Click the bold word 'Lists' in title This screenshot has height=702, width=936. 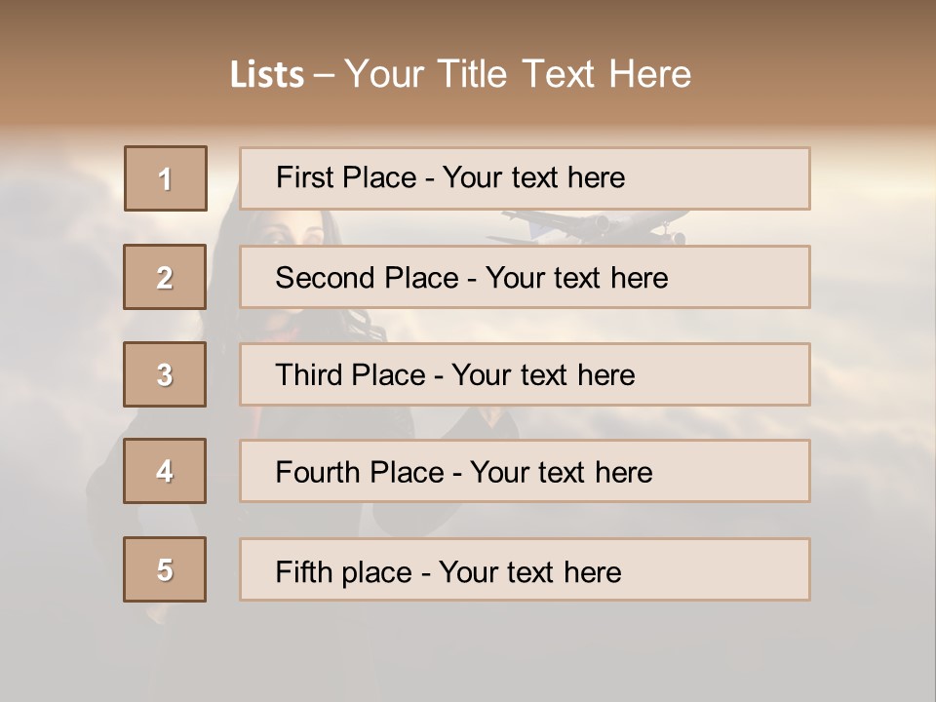coord(267,75)
